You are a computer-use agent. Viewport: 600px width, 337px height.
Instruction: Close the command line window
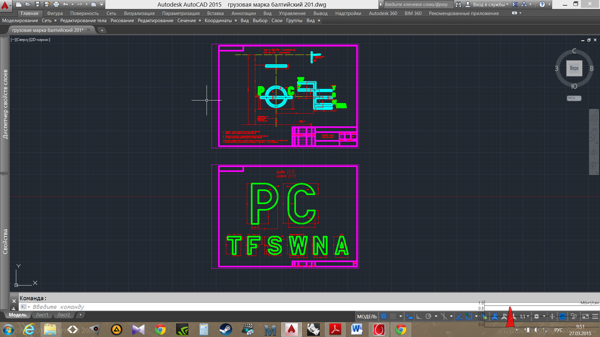pos(14,301)
